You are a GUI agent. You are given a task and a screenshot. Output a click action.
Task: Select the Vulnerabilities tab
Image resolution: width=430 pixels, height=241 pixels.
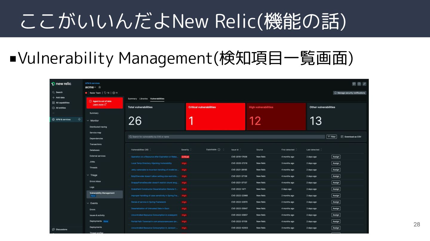coord(157,99)
